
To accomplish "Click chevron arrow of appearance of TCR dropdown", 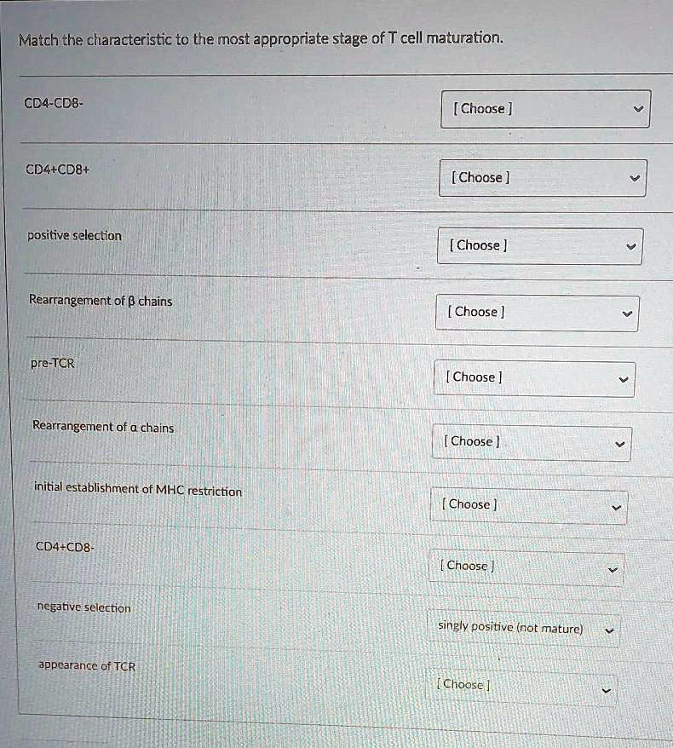I will (607, 690).
